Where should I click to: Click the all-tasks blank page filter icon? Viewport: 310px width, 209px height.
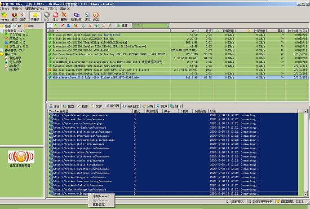(49, 26)
